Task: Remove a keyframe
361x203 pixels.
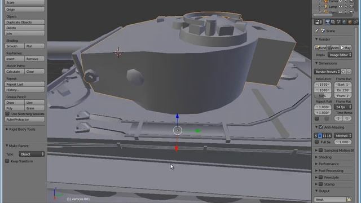Action: (x=34, y=59)
